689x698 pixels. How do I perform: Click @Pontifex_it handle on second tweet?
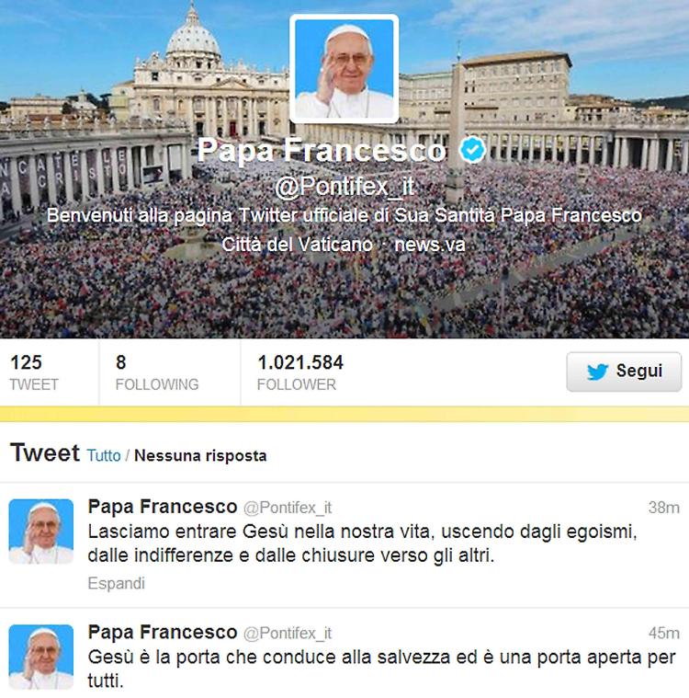click(x=288, y=633)
